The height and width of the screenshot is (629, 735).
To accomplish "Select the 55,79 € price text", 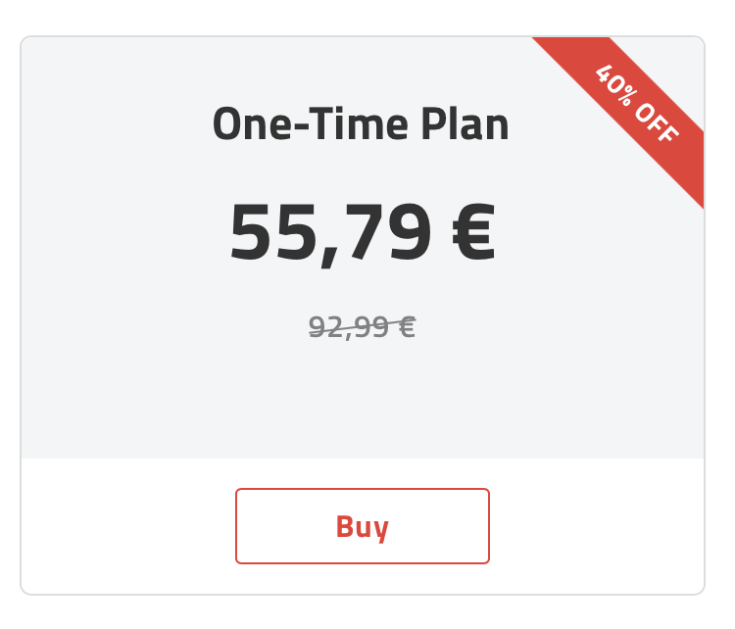I will pos(363,233).
